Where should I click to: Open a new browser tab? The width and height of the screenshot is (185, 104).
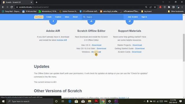tap(37, 2)
